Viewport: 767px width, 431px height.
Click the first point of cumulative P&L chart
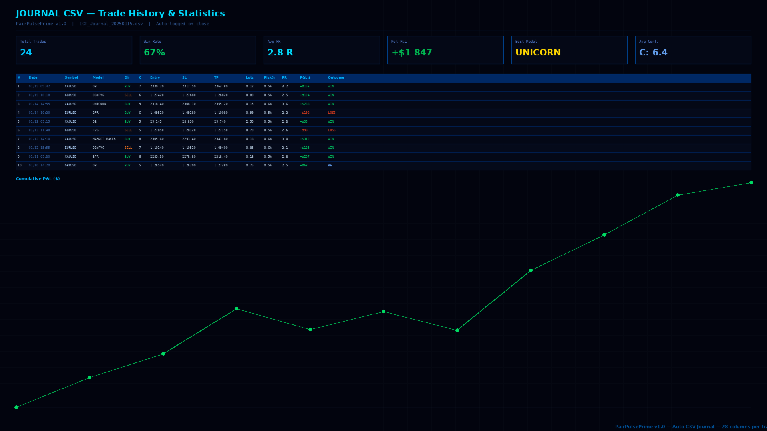click(16, 407)
